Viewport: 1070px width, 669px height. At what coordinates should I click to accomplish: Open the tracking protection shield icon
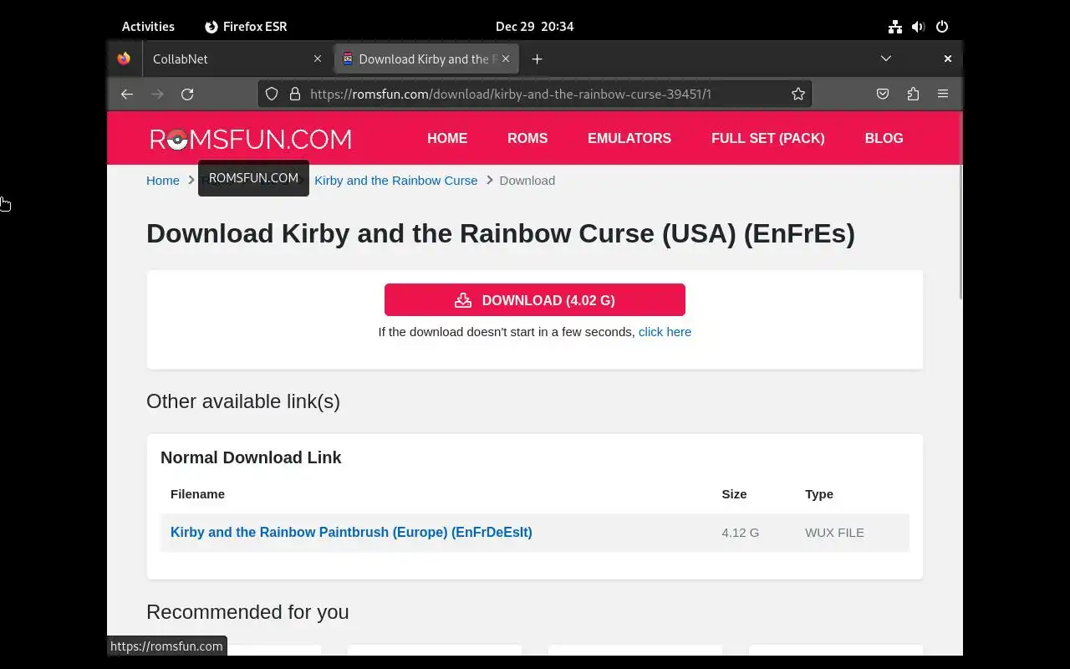[272, 94]
